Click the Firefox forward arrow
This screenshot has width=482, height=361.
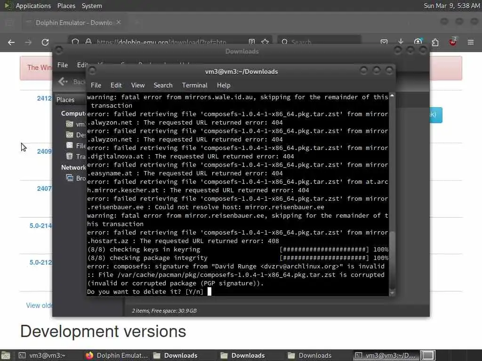(28, 42)
